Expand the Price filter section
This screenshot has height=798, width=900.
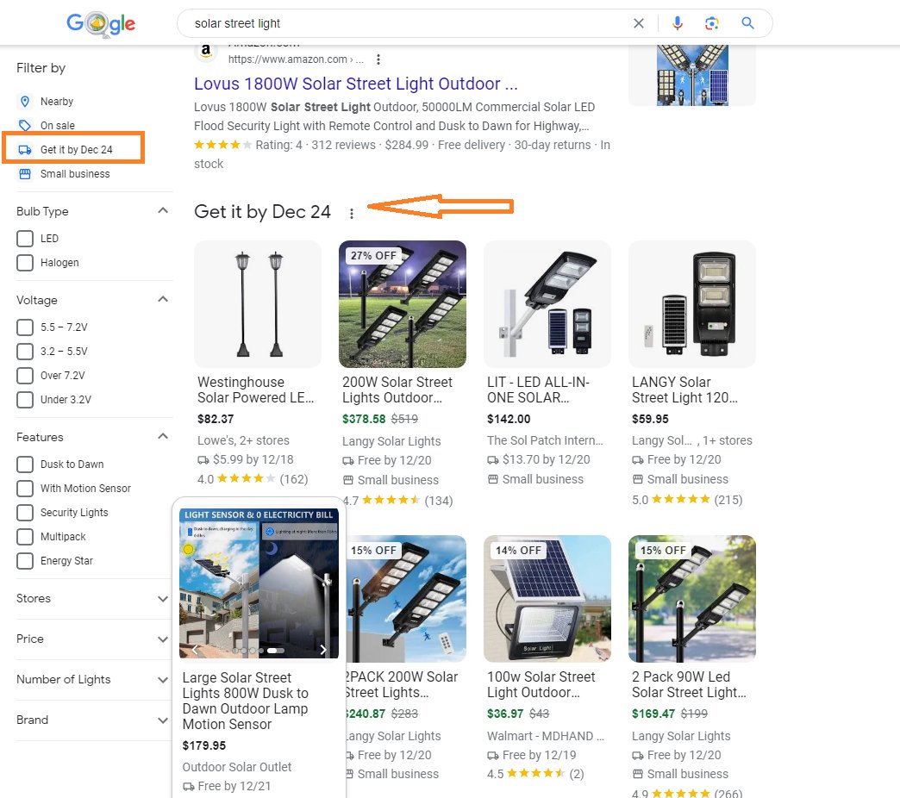click(x=163, y=639)
